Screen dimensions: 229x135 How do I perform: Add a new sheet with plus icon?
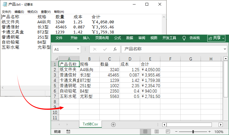coord(113,125)
